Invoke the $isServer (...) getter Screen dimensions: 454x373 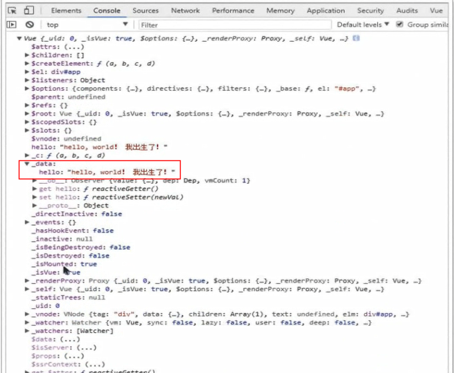pyautogui.click(x=87, y=348)
